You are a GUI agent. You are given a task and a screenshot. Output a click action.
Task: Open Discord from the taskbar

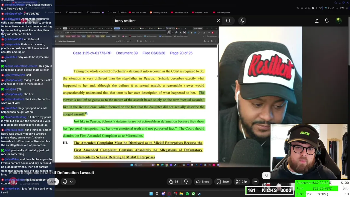click(163, 194)
